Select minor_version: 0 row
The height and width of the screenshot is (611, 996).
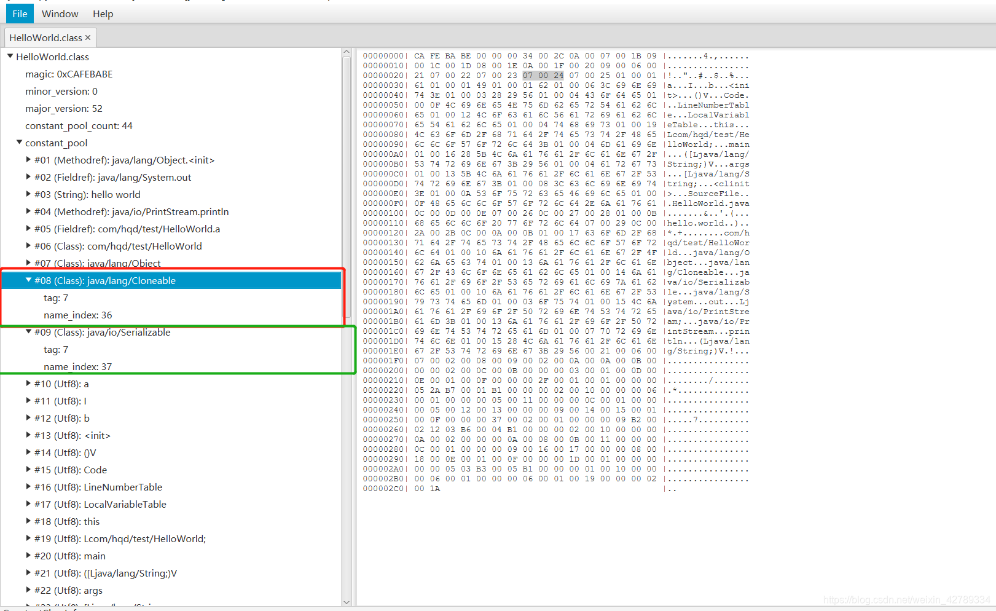(x=171, y=91)
